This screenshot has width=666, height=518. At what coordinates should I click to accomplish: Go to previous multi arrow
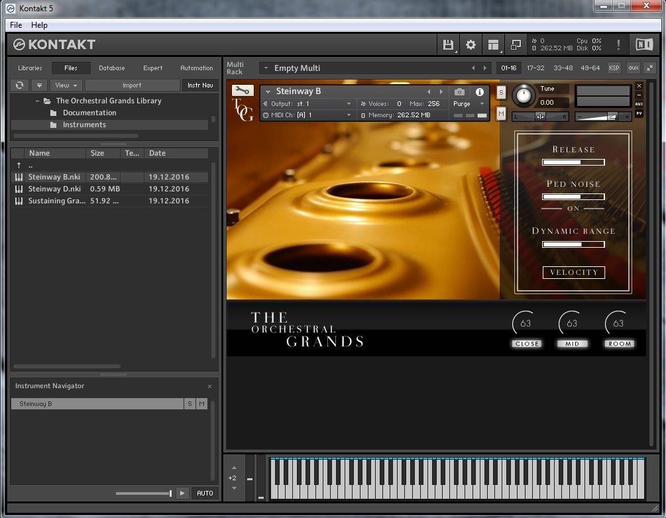(473, 68)
